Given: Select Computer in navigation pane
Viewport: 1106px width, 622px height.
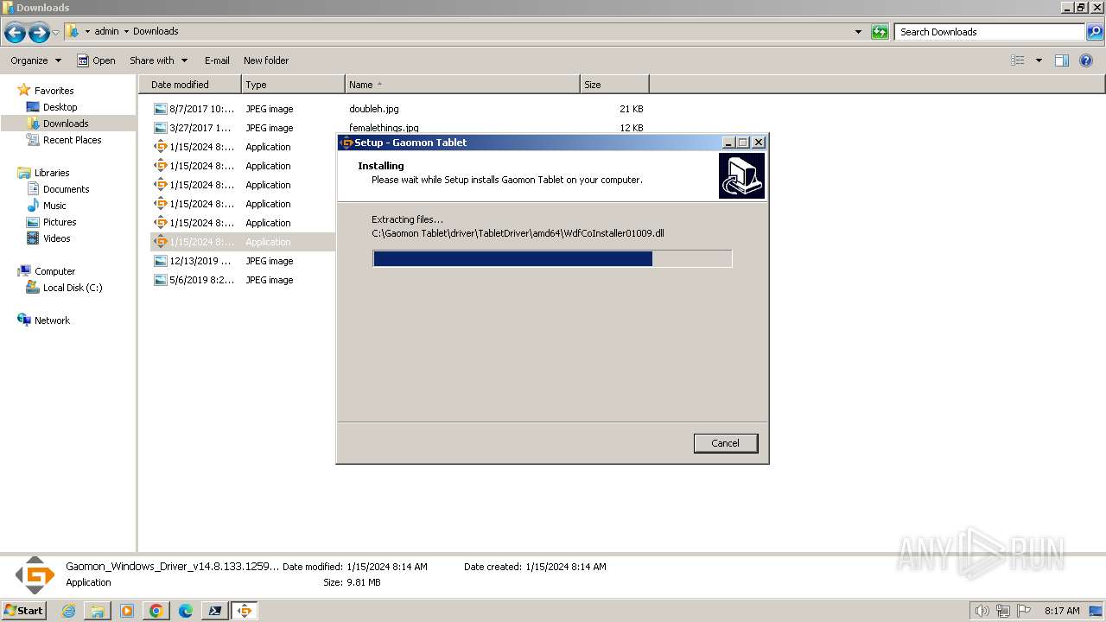Looking at the screenshot, I should tap(54, 271).
